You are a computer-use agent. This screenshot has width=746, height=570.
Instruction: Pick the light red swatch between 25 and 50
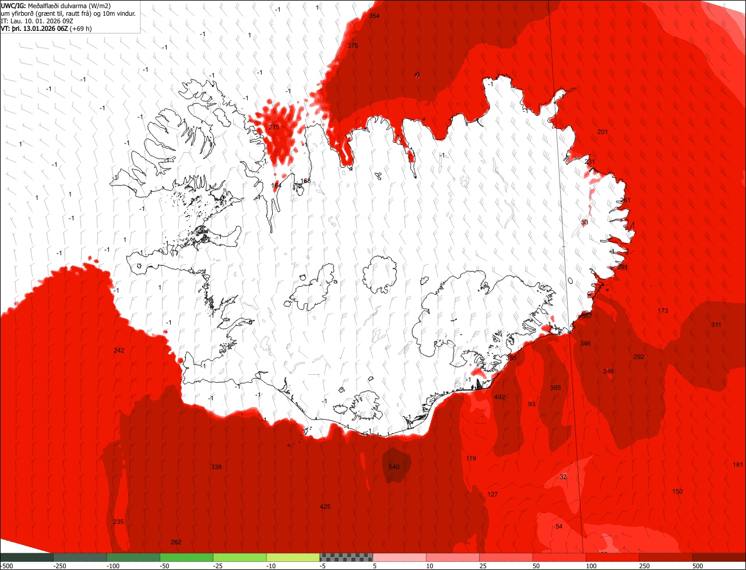(x=506, y=557)
